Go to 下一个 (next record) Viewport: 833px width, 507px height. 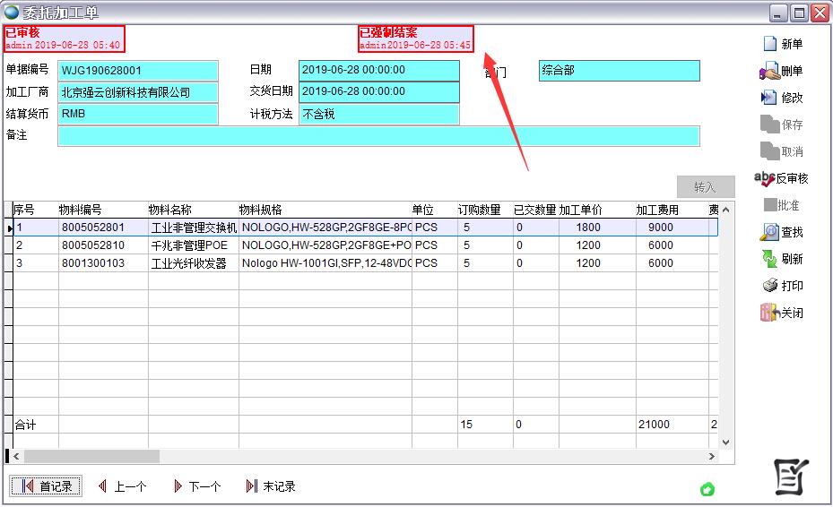(x=196, y=486)
